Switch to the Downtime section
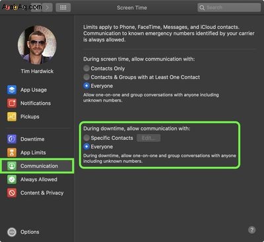The image size is (264, 242). pos(32,139)
